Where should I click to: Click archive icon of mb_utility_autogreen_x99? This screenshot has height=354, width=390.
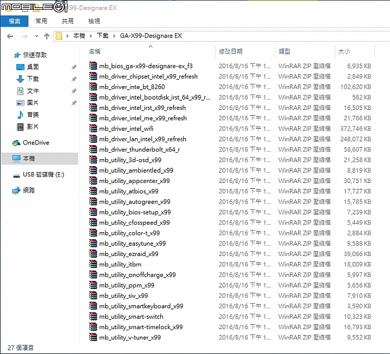pyautogui.click(x=93, y=201)
